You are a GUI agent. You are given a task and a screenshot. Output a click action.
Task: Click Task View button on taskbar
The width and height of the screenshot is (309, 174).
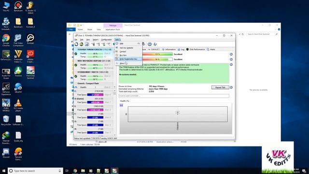click(x=67, y=171)
